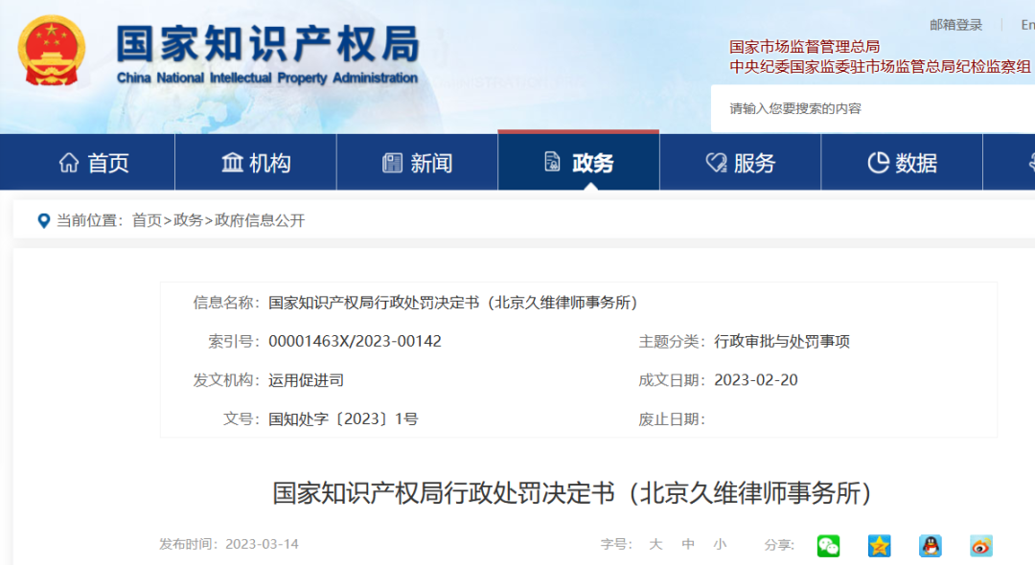
Task: Click the national emblem logo
Action: [52, 52]
